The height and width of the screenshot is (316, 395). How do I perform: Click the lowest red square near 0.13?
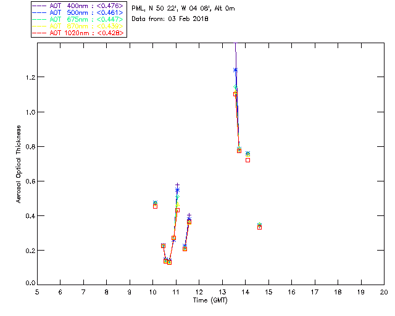tap(169, 262)
